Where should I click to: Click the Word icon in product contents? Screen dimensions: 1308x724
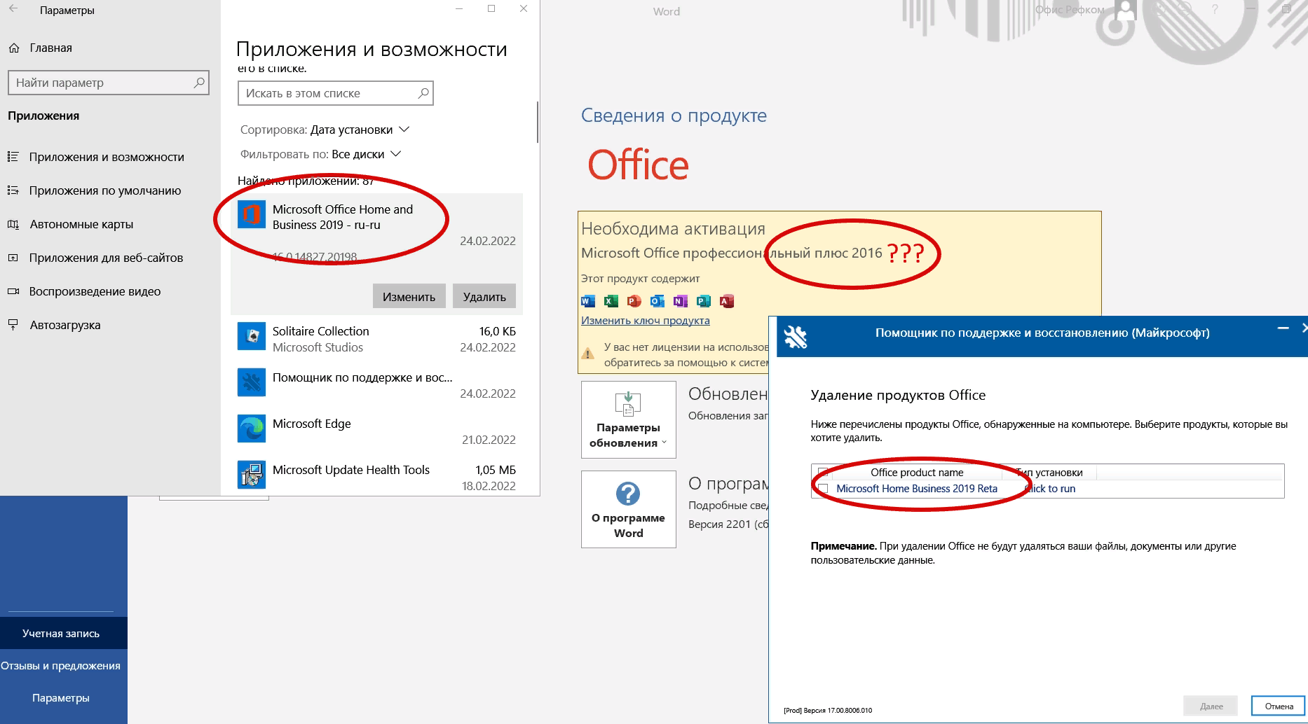click(588, 301)
